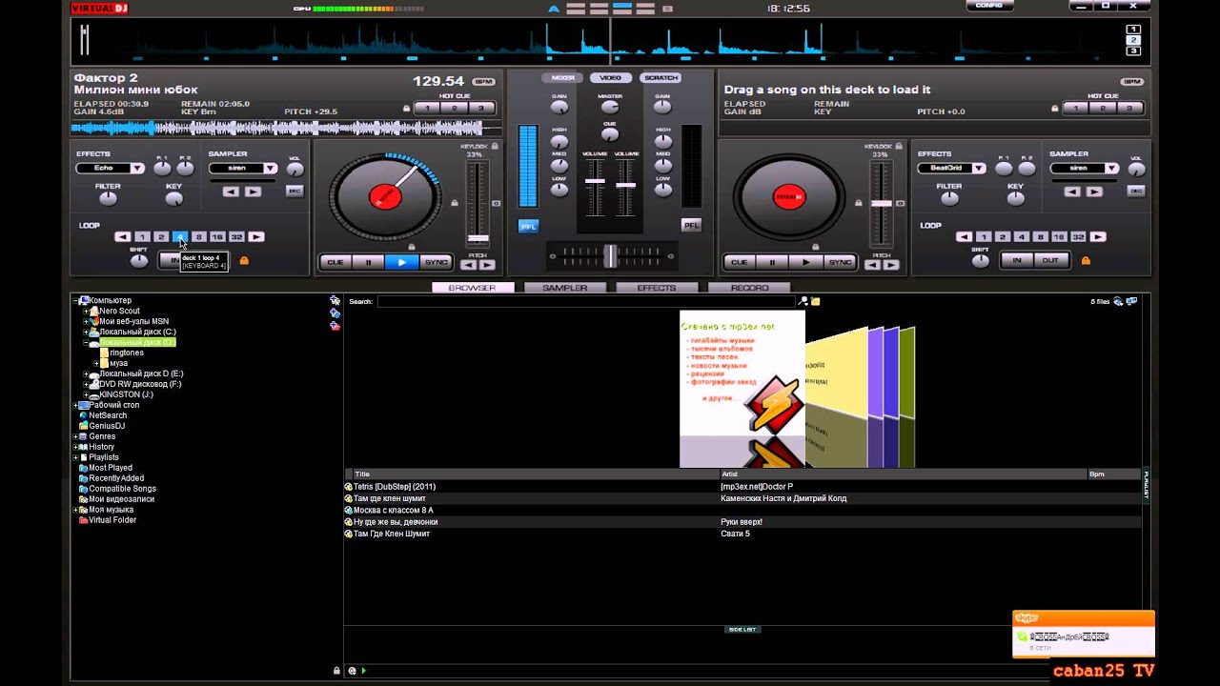Click the halve loop left arrow on deck 2
The image size is (1220, 686).
click(x=964, y=236)
